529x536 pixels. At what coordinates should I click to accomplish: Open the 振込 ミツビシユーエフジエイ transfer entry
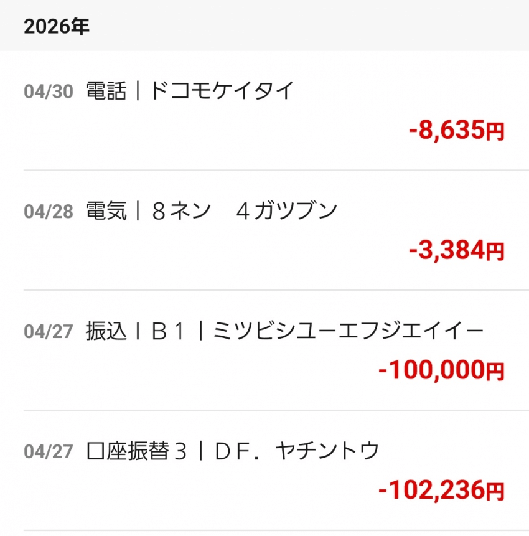click(264, 350)
